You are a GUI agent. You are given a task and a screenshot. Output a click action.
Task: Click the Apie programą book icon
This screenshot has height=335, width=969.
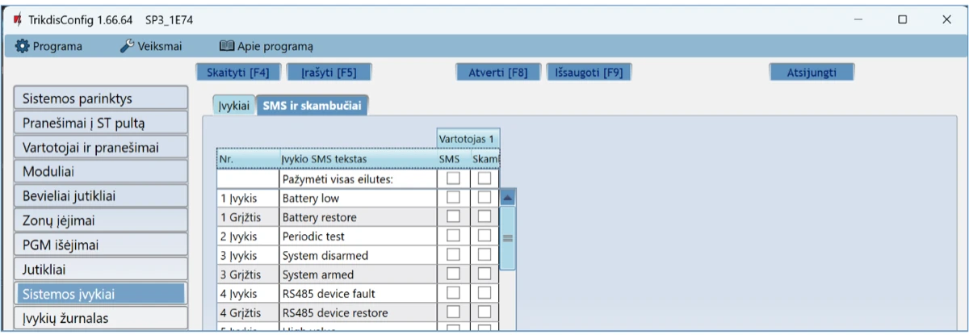(x=227, y=47)
